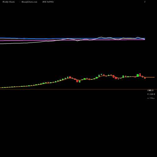Click the BSE stock code label

[x=48, y=2]
